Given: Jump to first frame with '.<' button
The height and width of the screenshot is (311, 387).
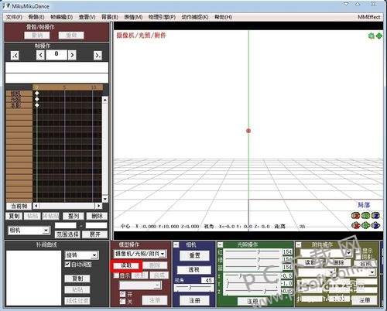Looking at the screenshot, I should click(15, 55).
